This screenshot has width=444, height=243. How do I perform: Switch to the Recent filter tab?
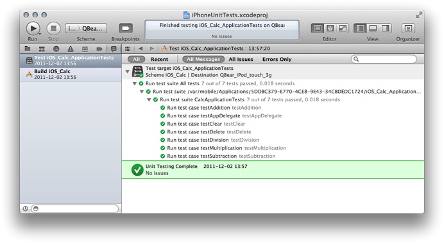(x=159, y=59)
